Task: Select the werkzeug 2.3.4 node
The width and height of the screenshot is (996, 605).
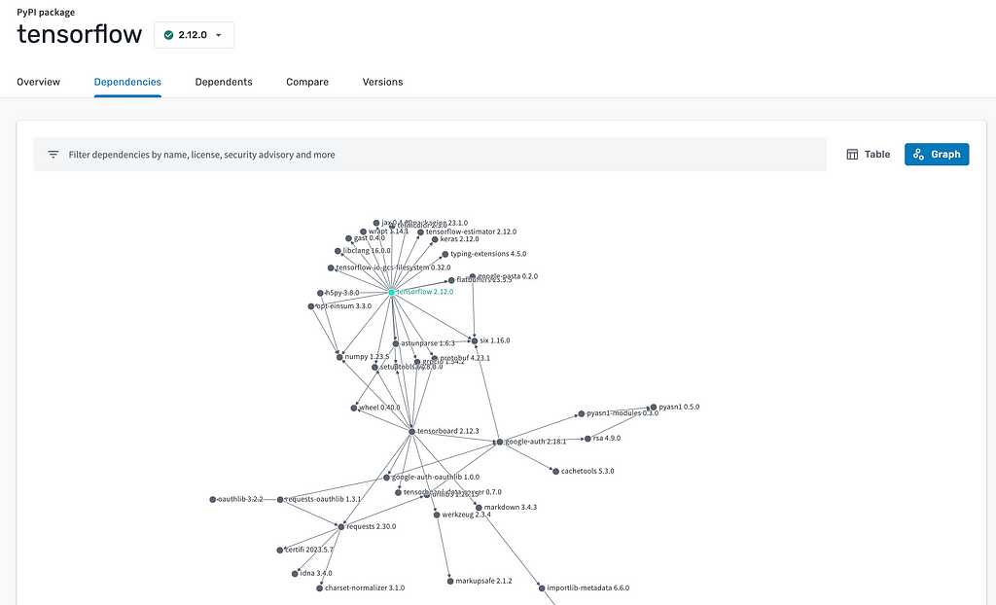Action: click(x=437, y=515)
